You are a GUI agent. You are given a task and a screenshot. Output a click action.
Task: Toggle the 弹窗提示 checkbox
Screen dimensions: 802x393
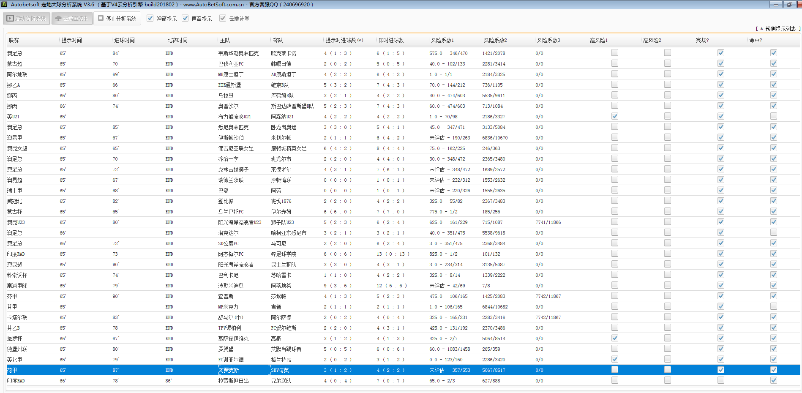(150, 18)
